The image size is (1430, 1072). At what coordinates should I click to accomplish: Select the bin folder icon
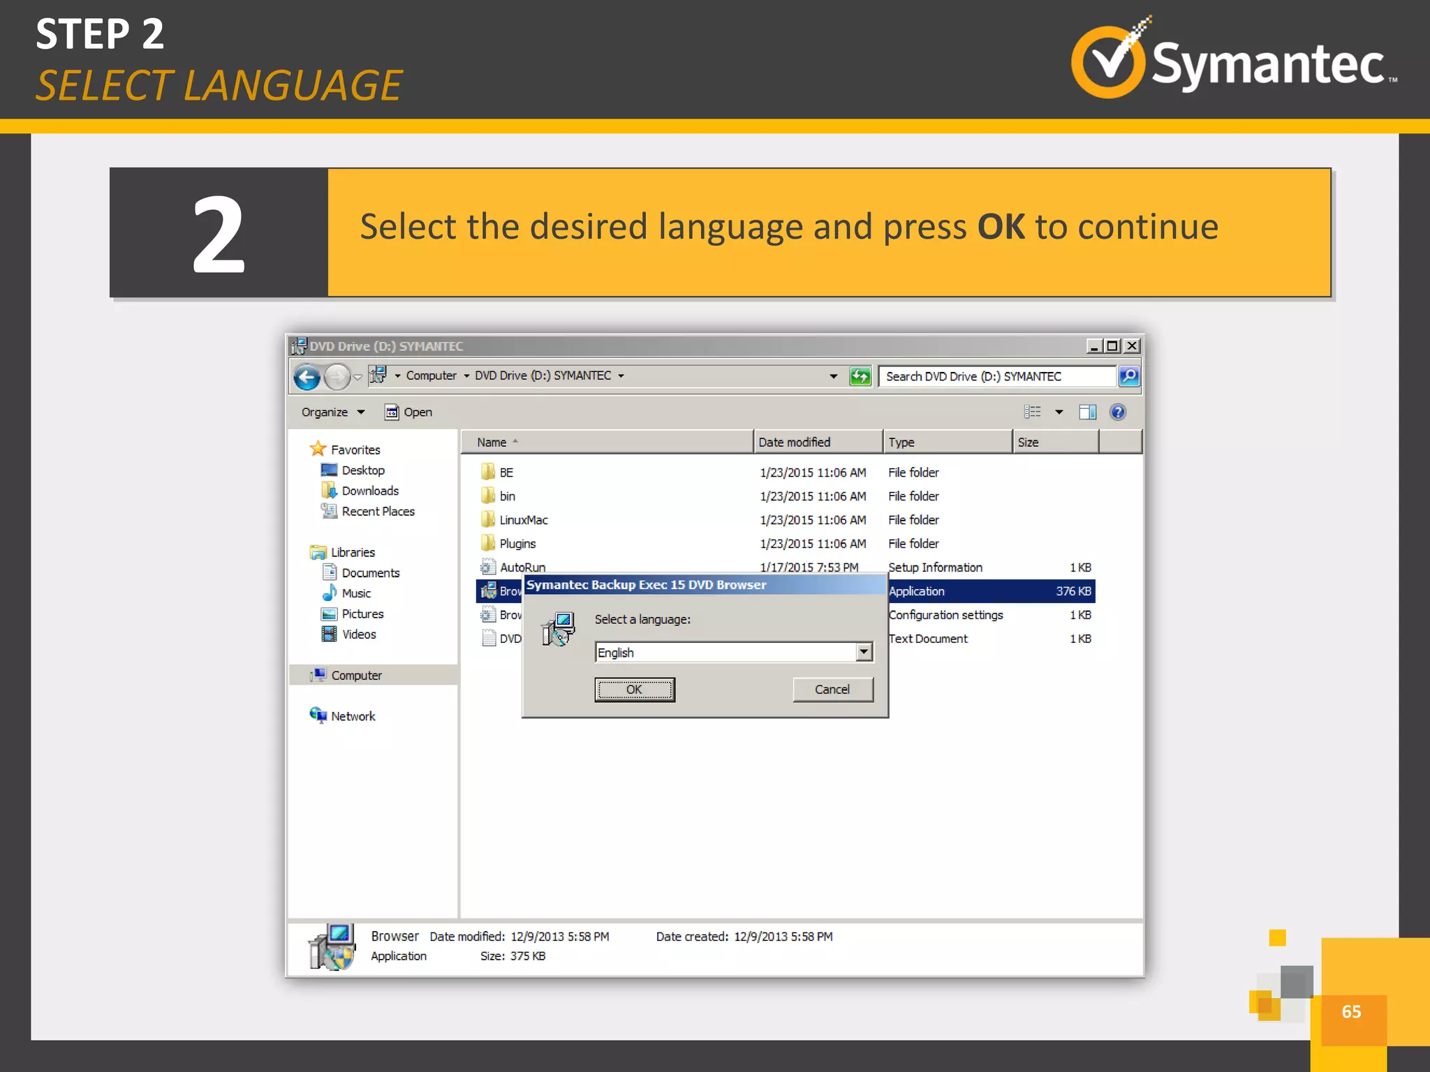(x=488, y=496)
